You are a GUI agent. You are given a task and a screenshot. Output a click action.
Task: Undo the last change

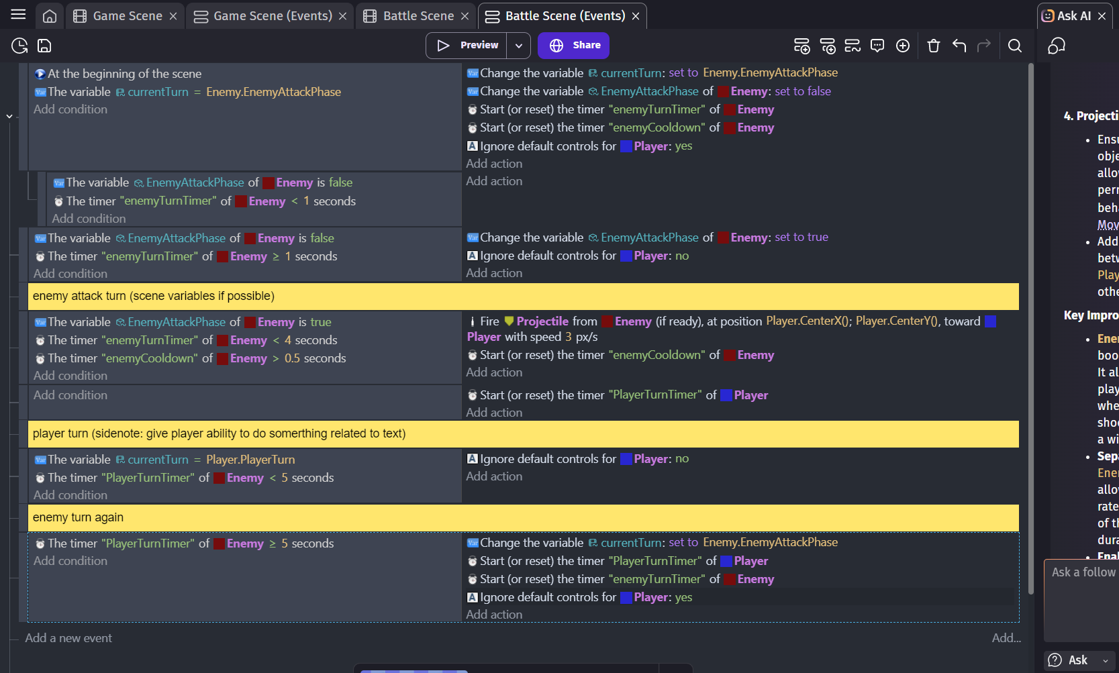[x=959, y=46]
